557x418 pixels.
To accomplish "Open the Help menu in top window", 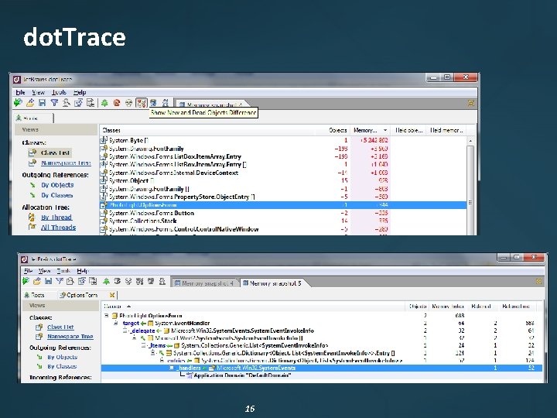I will pyautogui.click(x=80, y=92).
